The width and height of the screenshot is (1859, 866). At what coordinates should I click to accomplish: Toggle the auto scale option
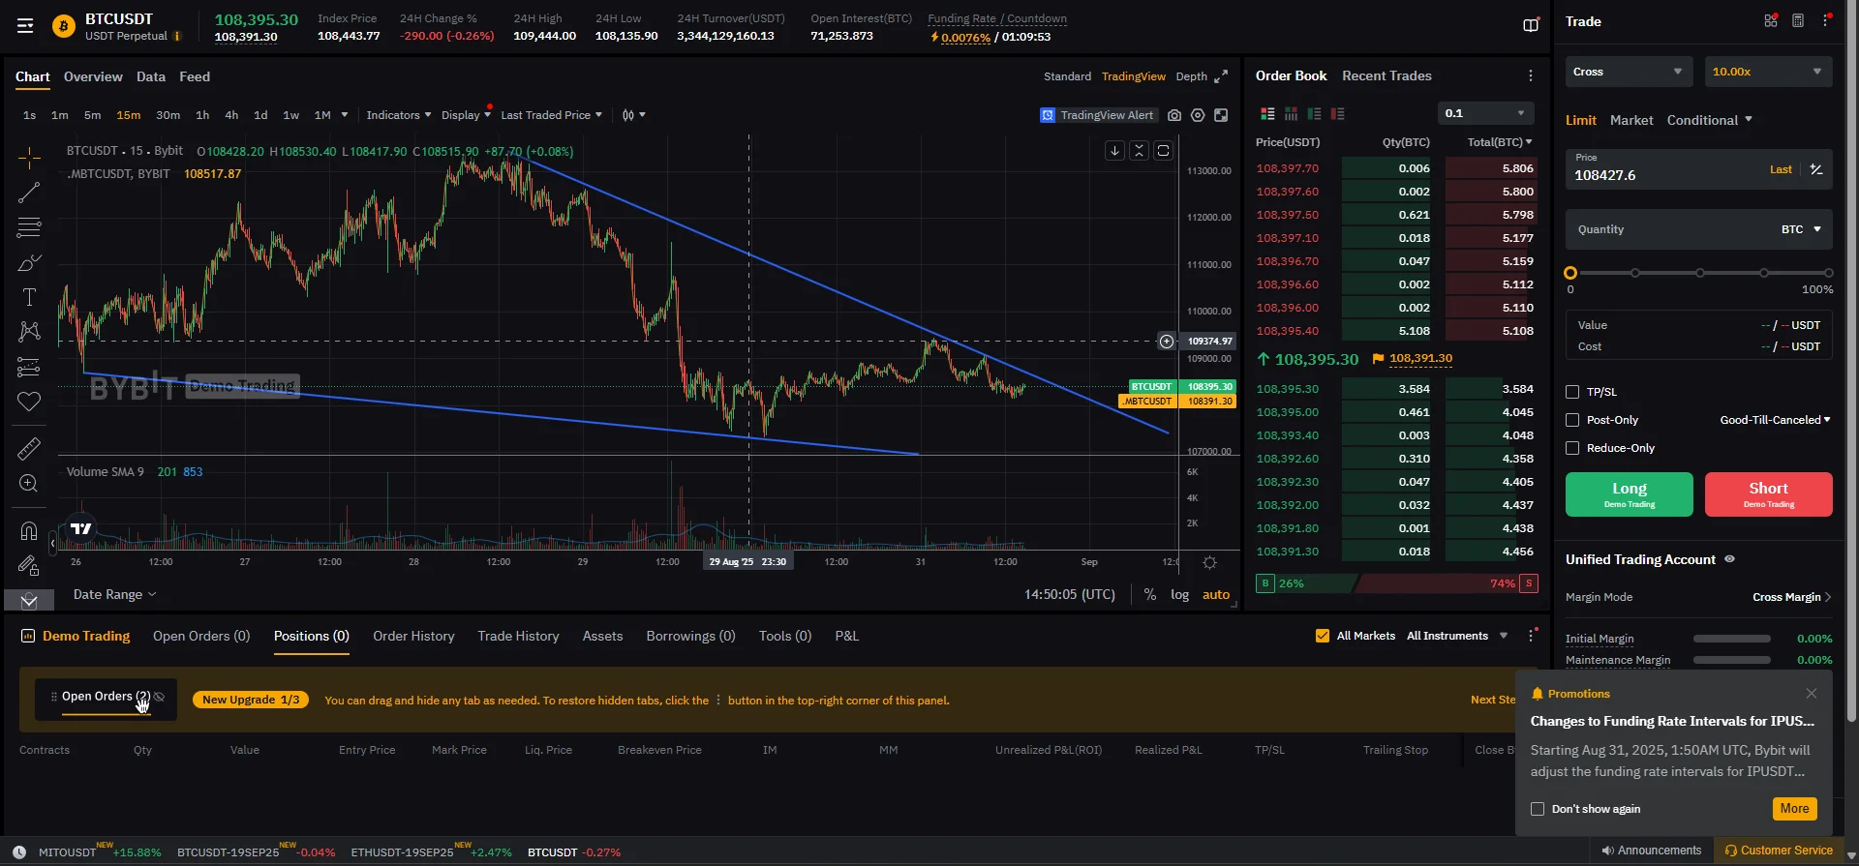click(x=1216, y=595)
